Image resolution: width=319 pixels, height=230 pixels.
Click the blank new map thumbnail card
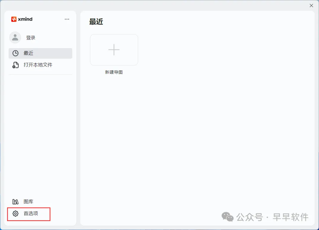(114, 50)
